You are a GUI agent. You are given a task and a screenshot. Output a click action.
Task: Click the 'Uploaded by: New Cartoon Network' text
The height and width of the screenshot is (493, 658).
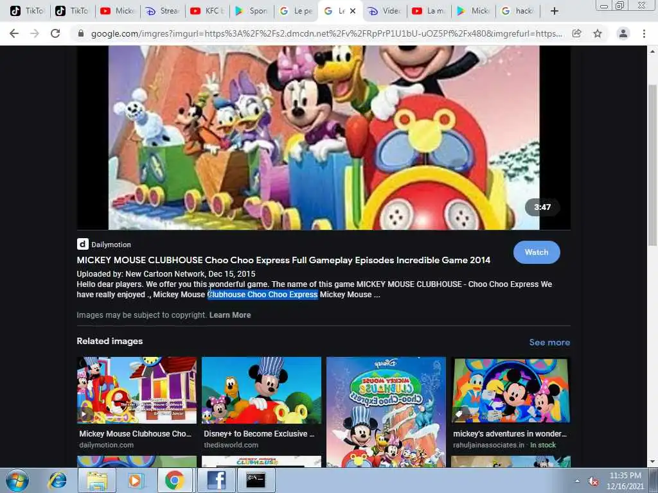[x=166, y=273]
